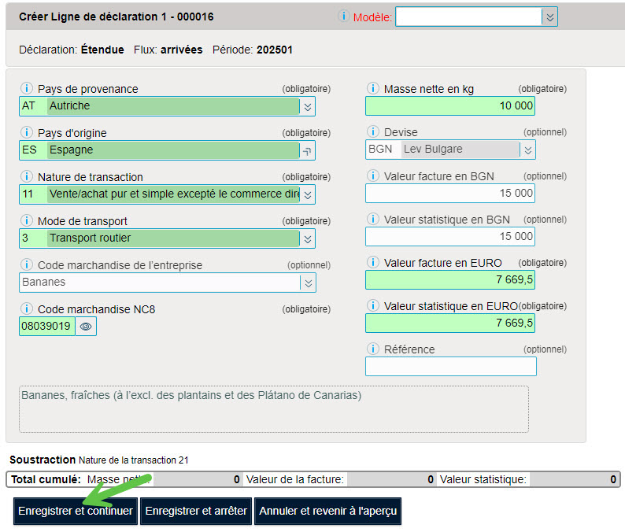Image resolution: width=625 pixels, height=532 pixels.
Task: Expand Code marchandise de l'entreprise dropdown arrow
Action: point(308,283)
